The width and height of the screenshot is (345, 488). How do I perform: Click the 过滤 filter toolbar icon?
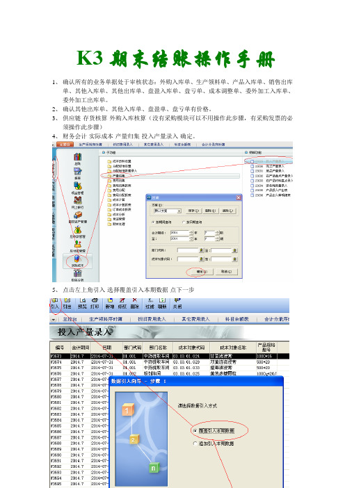(150, 304)
